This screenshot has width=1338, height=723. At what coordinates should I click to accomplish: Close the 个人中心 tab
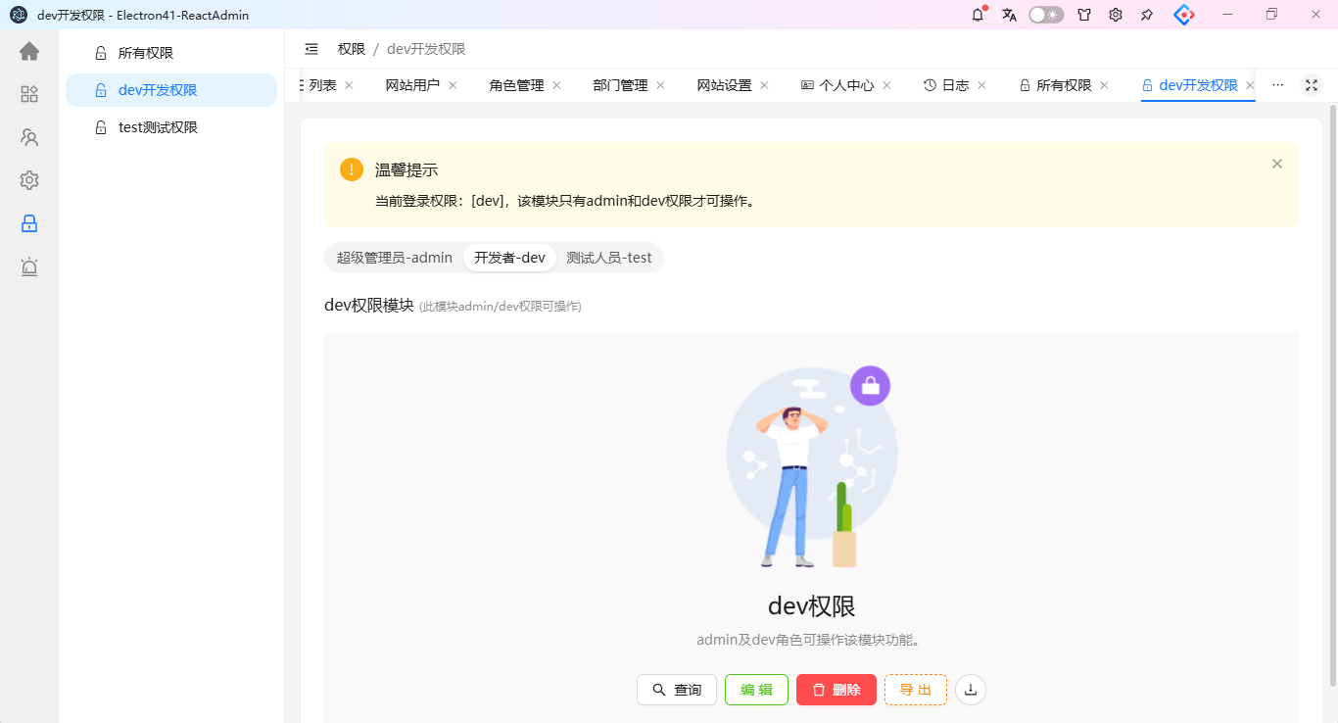[x=886, y=85]
